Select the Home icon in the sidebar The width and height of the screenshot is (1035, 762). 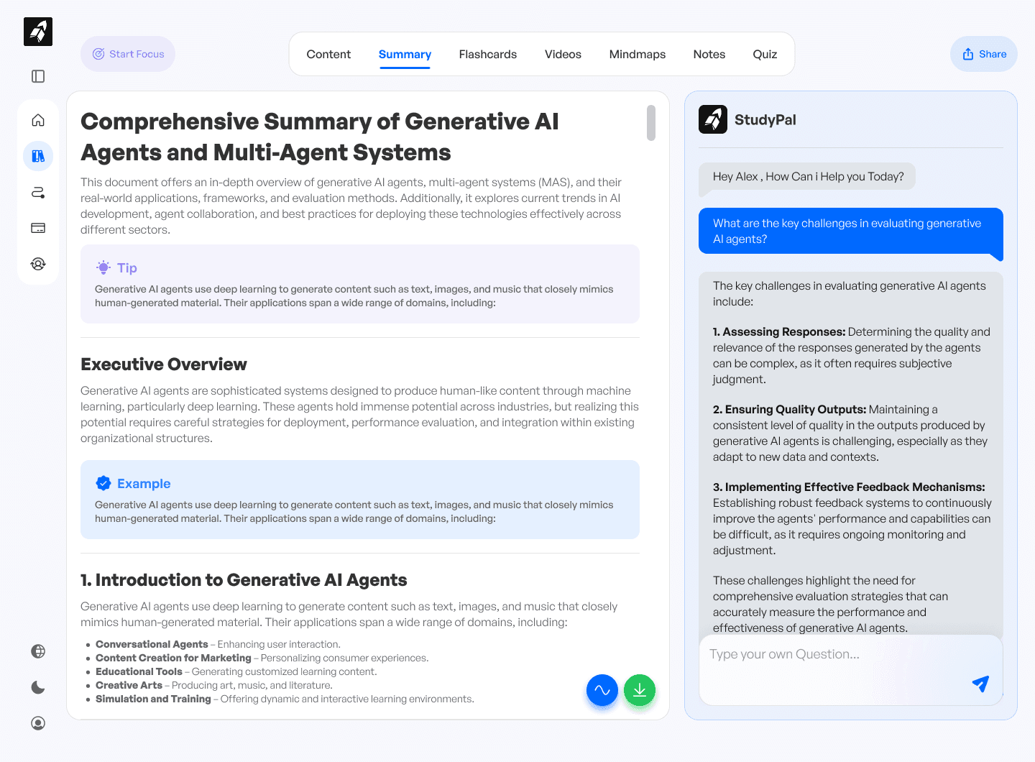[37, 119]
